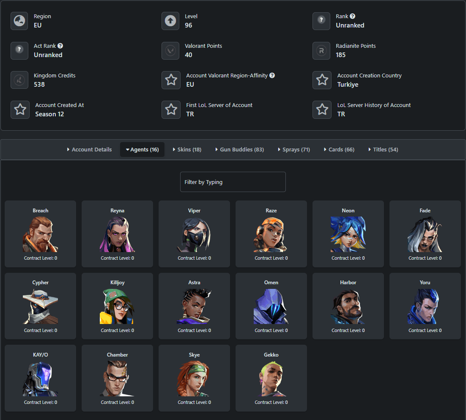Click the Radianite Points icon
The width and height of the screenshot is (466, 420).
321,50
